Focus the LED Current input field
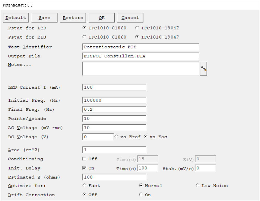This screenshot has width=260, height=201. pyautogui.click(x=114, y=87)
